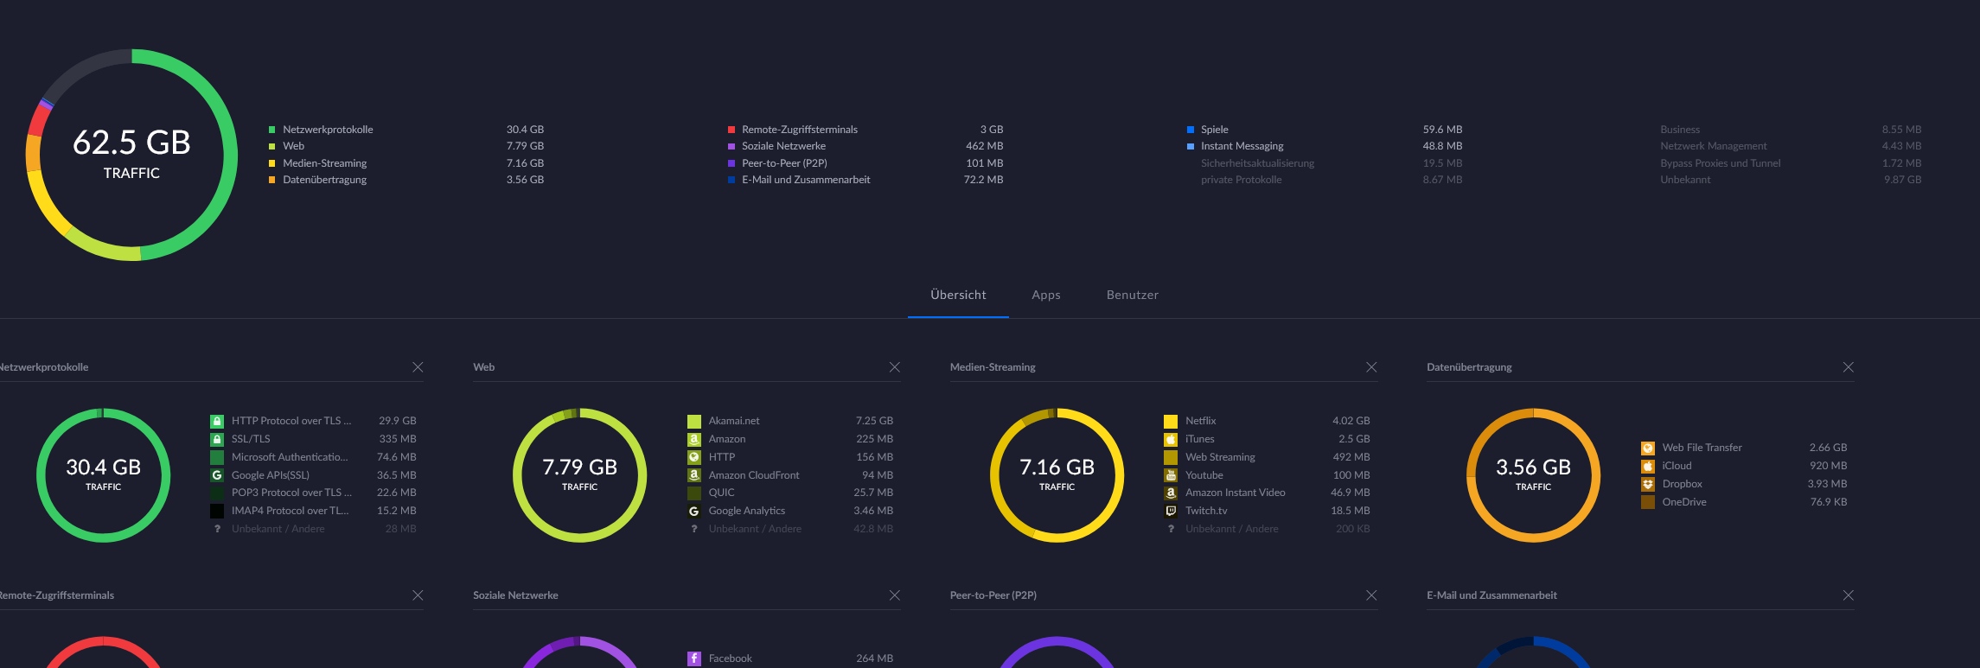The image size is (1980, 668).
Task: Toggle the Spiele category in legend
Action: 1214,130
